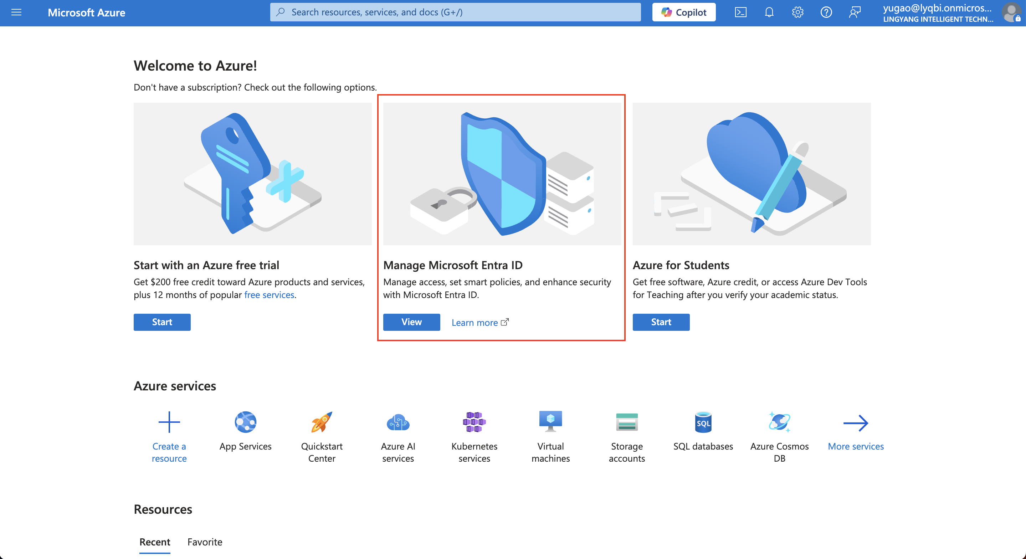The height and width of the screenshot is (559, 1026).
Task: Open the Kubernetes services icon
Action: point(474,422)
